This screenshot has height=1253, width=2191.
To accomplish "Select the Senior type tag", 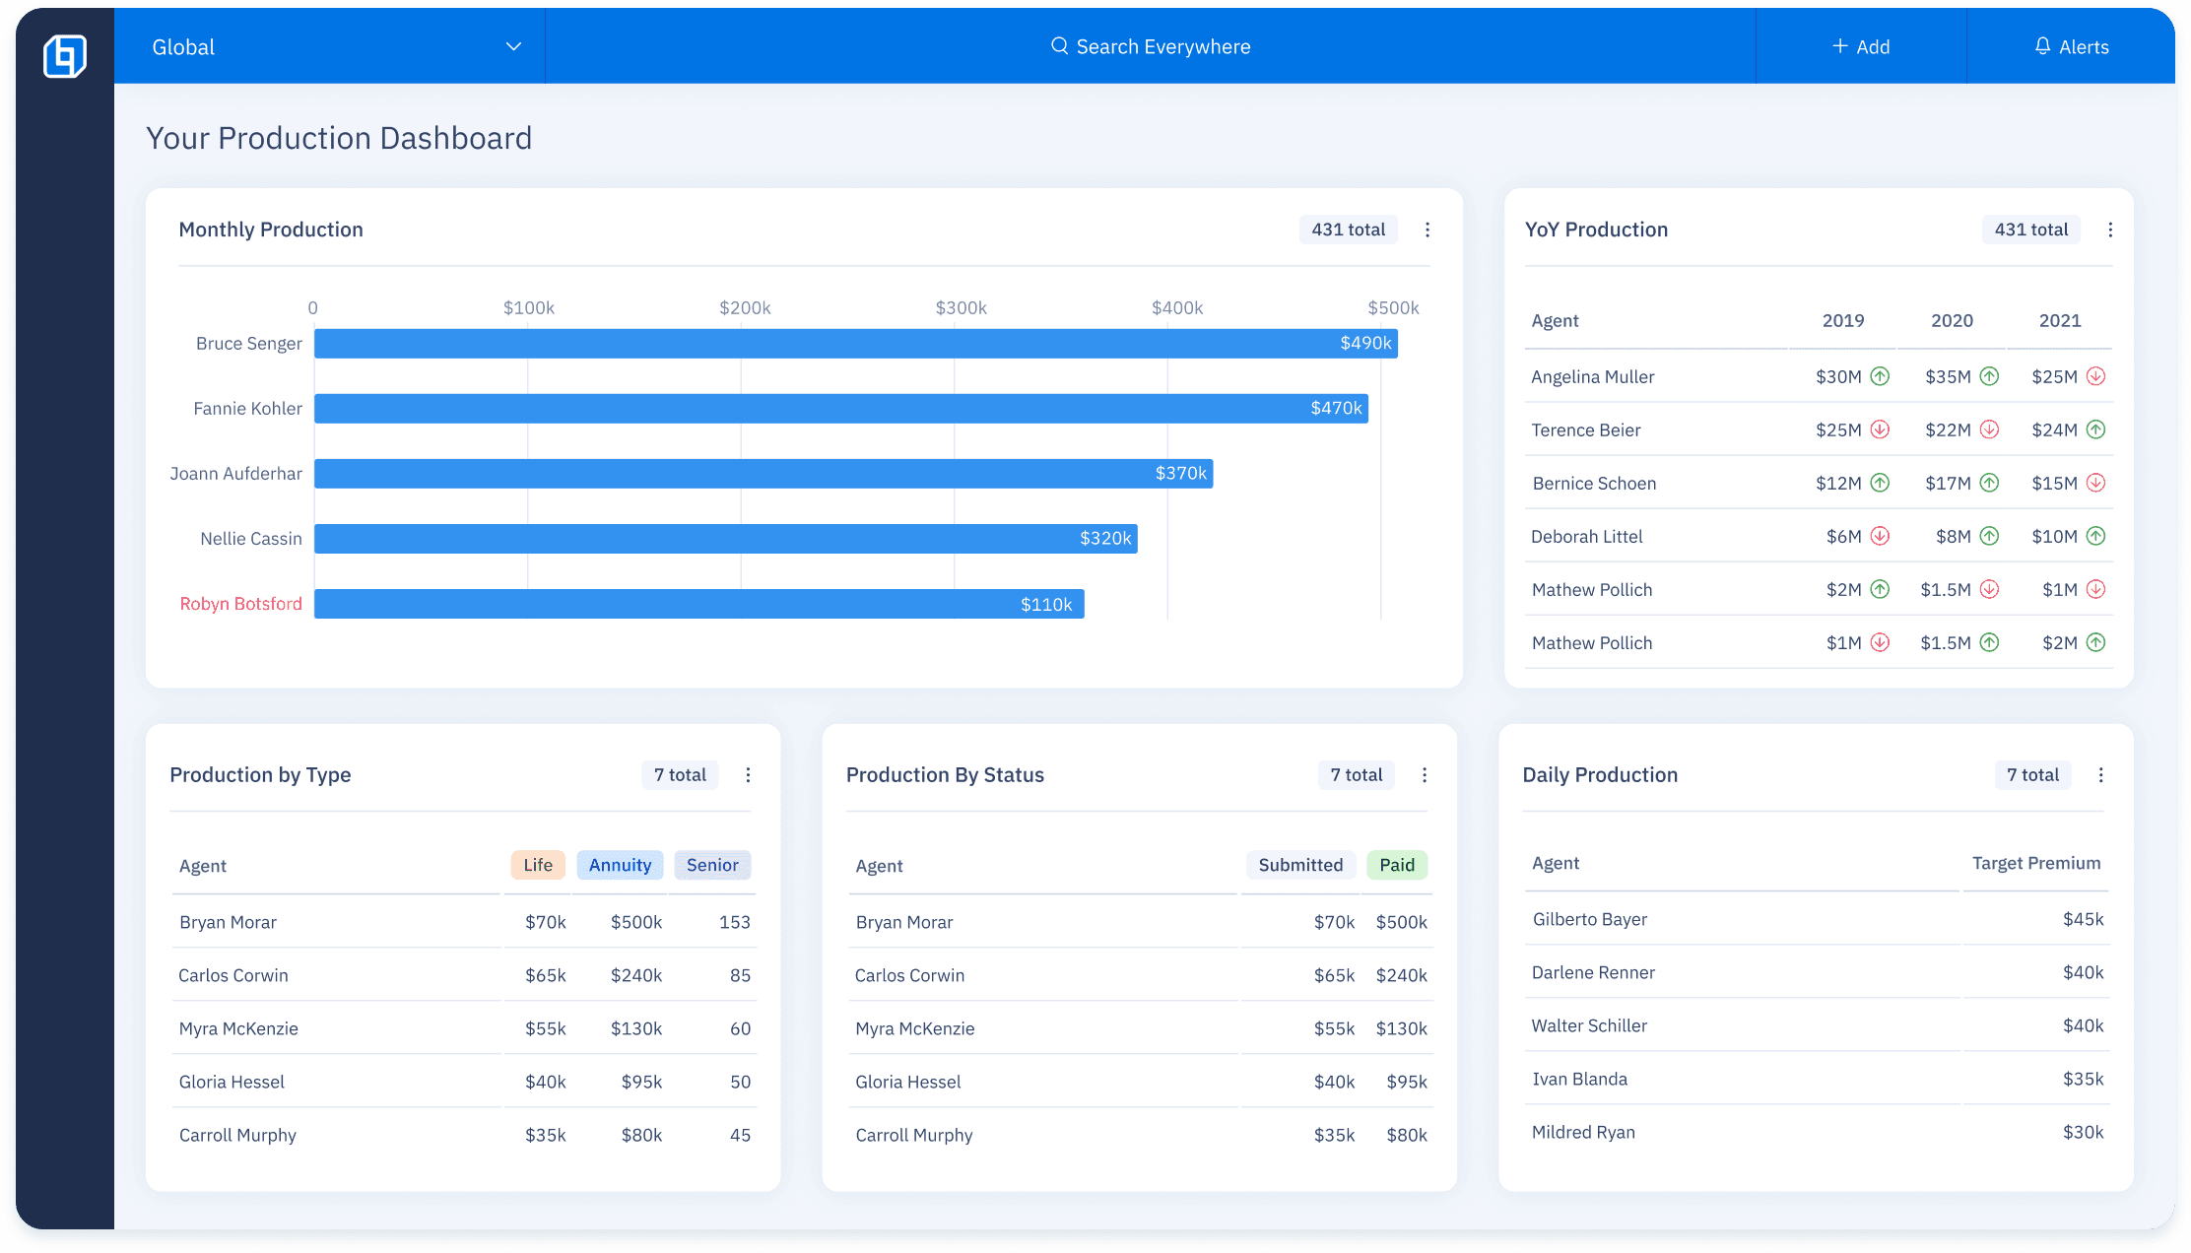I will click(x=712, y=865).
